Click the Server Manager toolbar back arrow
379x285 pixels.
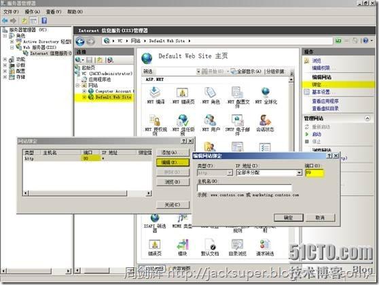(5, 21)
